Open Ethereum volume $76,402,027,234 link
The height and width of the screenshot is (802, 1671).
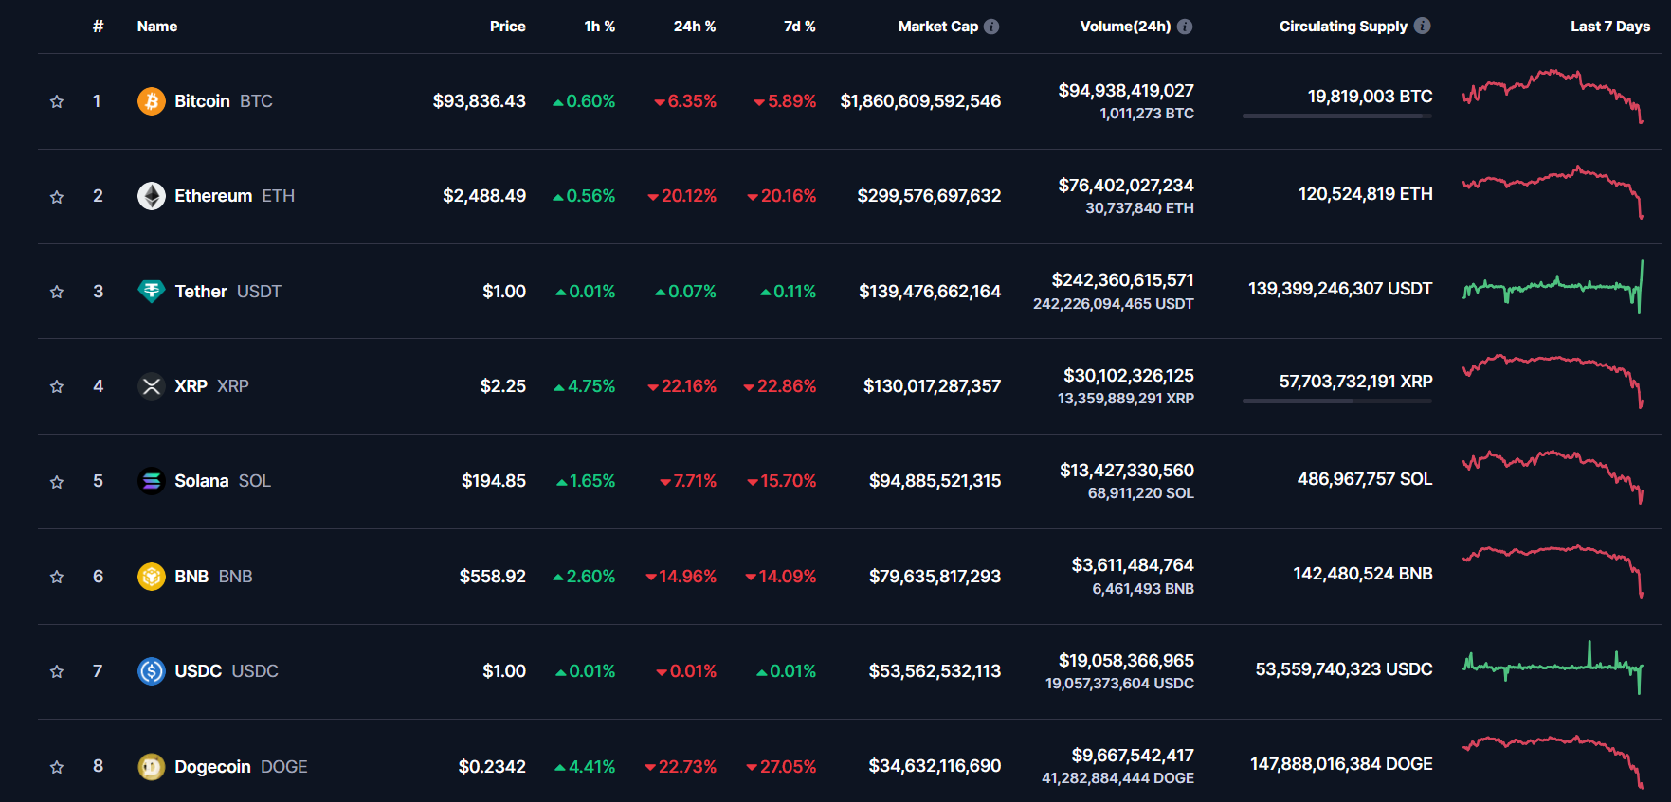click(x=1125, y=186)
